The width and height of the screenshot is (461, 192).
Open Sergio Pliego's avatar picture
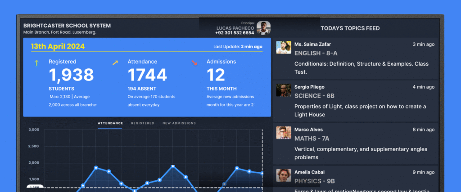[x=283, y=90]
